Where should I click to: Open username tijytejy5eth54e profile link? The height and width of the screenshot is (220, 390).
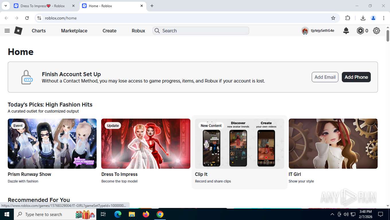point(322,31)
